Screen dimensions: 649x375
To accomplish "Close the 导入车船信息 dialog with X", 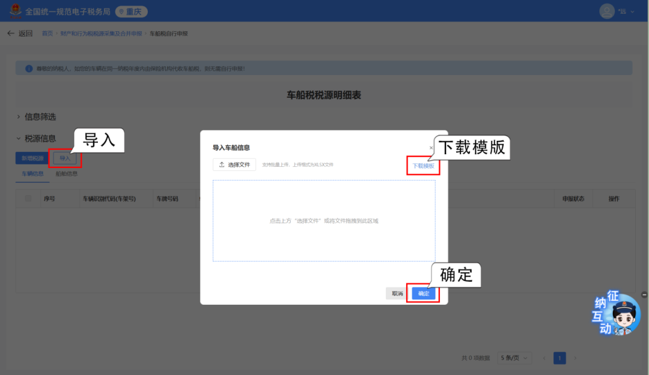I will 431,148.
